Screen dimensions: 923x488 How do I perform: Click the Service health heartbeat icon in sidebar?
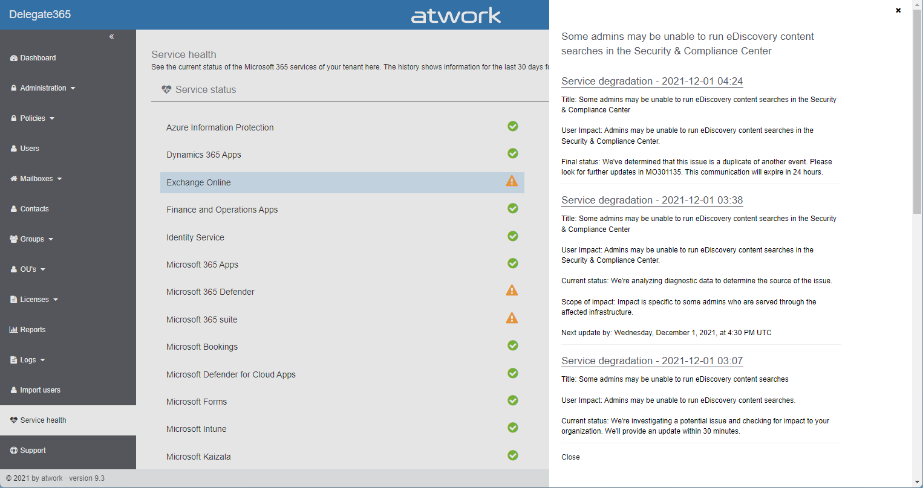coord(14,420)
